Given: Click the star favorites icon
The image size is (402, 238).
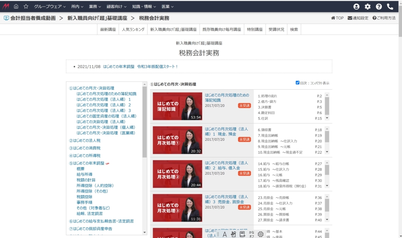Looking at the screenshot, I should tap(26, 6).
